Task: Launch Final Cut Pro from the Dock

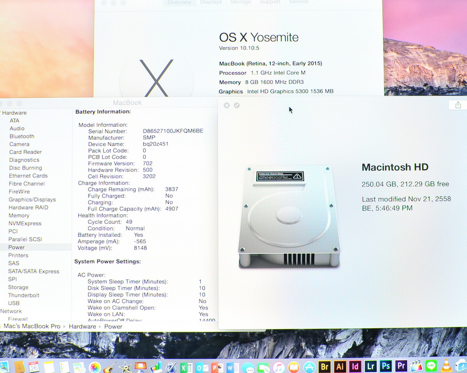Action: pos(416,366)
